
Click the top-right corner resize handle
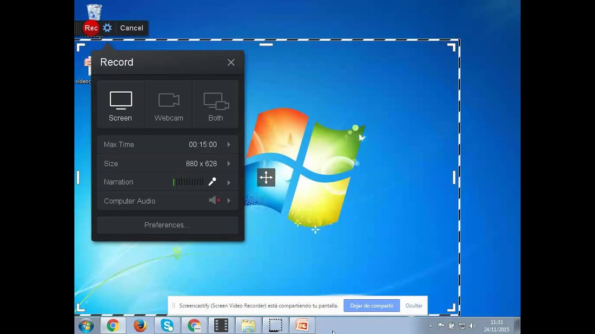(x=451, y=47)
